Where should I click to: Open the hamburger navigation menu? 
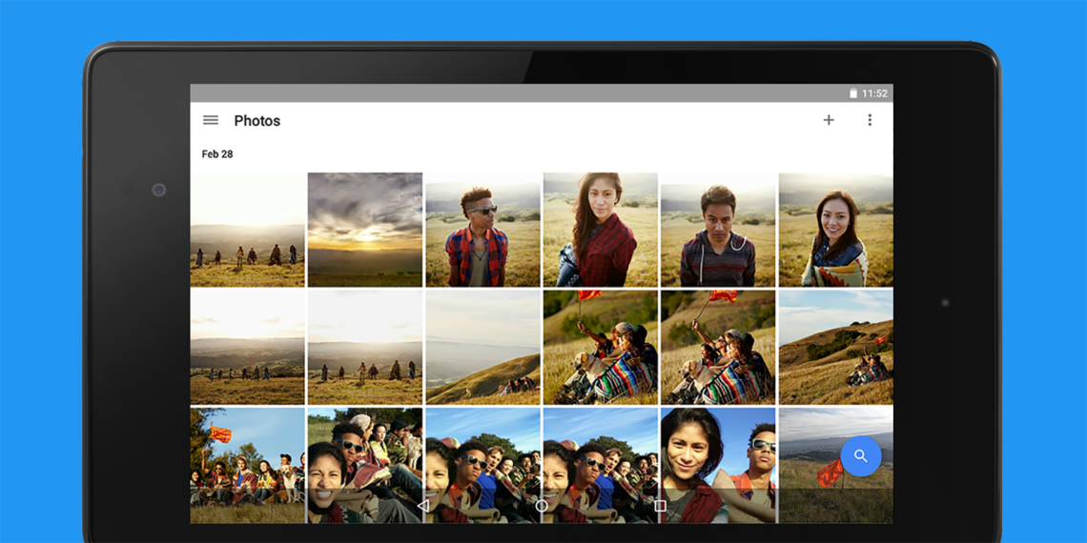pos(211,120)
